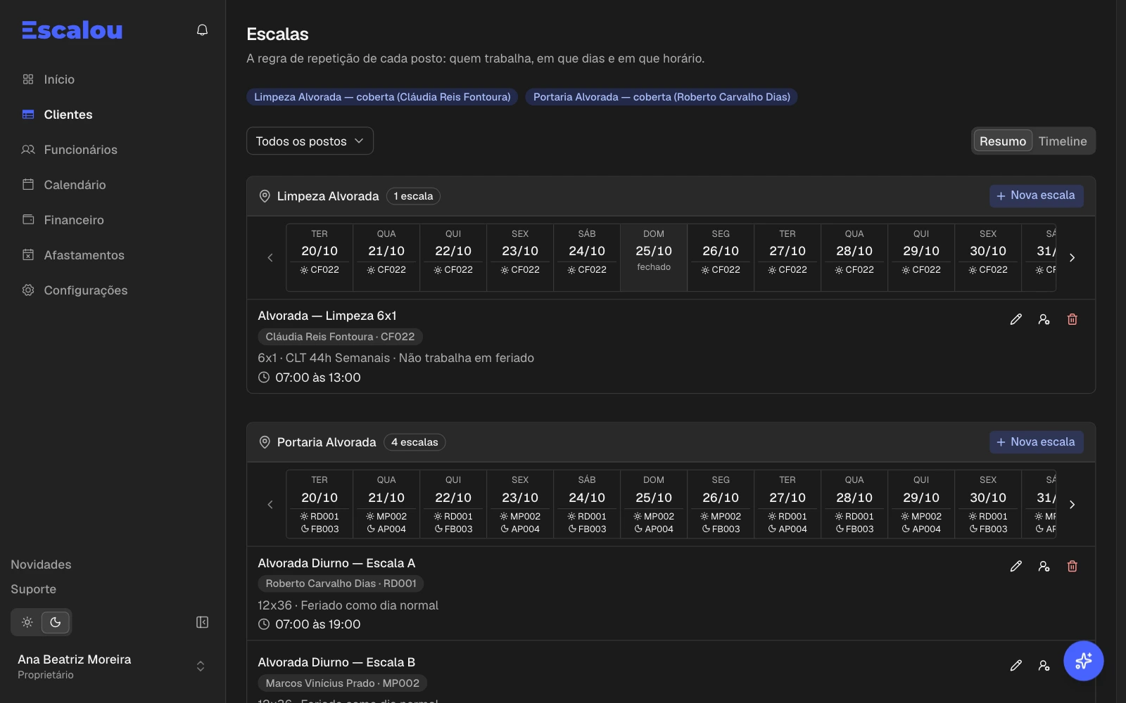This screenshot has height=703, width=1126.
Task: Open the notifications bell
Action: point(202,30)
